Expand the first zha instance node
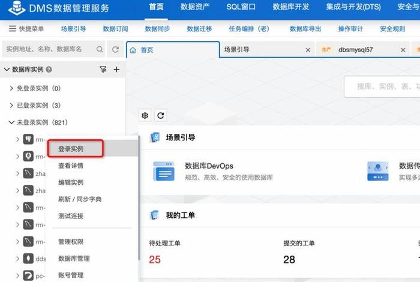Image resolution: width=420 pixels, height=282 pixels. pos(17,173)
